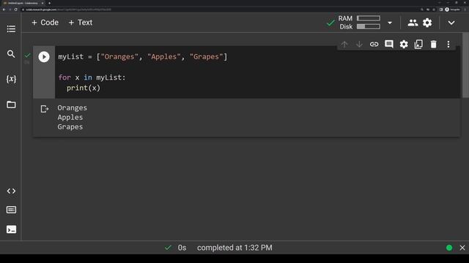This screenshot has width=469, height=263.
Task: Place cursor in the myList assignment line
Action: 143,57
